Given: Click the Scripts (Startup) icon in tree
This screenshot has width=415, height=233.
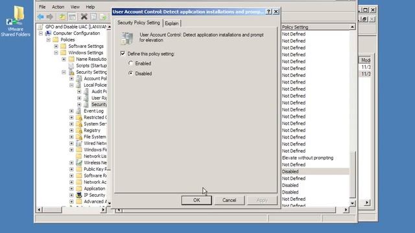Looking at the screenshot, I should [71, 65].
